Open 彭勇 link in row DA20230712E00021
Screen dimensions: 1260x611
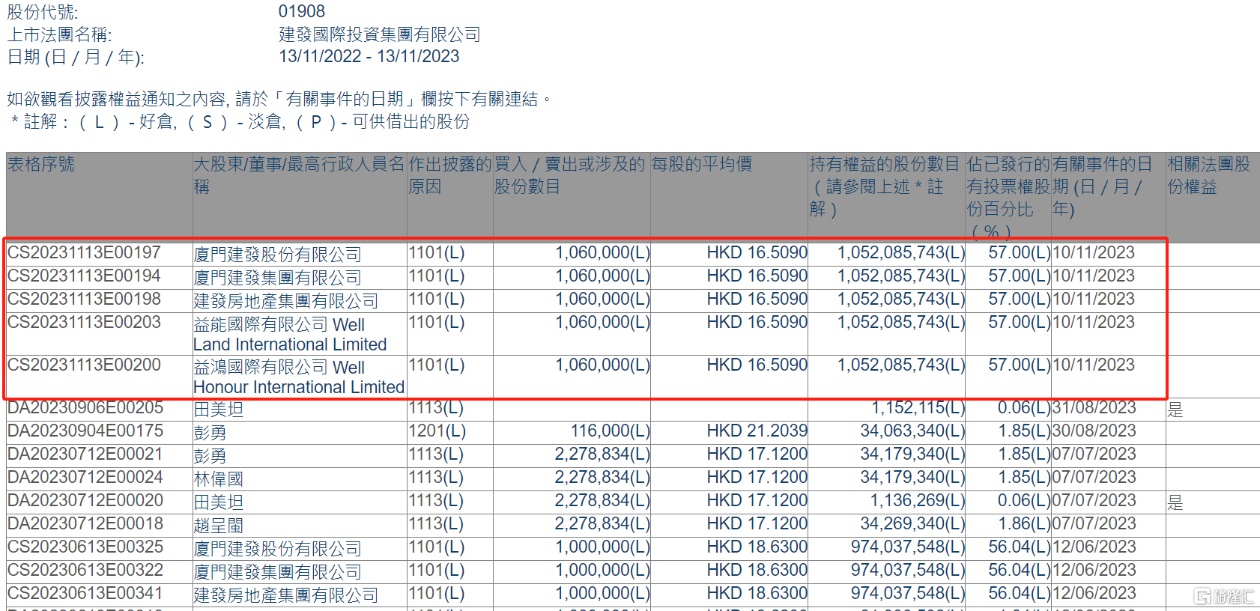[210, 456]
